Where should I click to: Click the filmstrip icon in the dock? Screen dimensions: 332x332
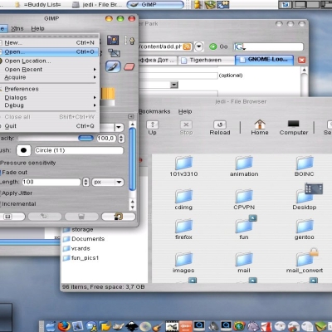tap(172, 326)
